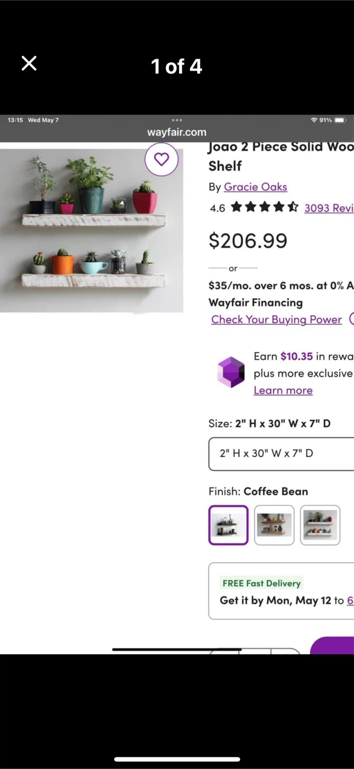The width and height of the screenshot is (354, 769).
Task: Click Learn more about rewards
Action: pos(283,390)
